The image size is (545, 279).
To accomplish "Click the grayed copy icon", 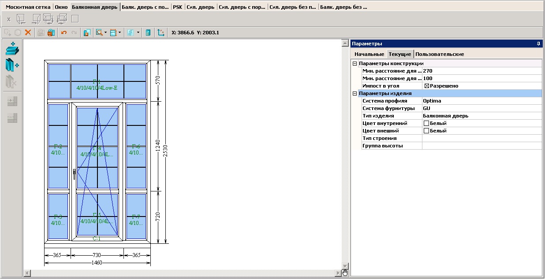I will (x=41, y=33).
